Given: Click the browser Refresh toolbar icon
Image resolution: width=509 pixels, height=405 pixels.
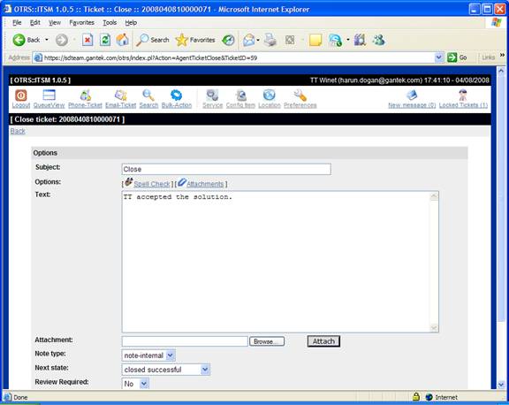Looking at the screenshot, I should [x=105, y=40].
